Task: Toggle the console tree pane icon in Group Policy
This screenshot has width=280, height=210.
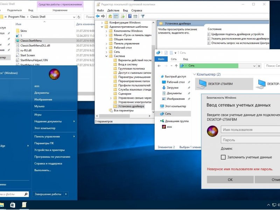Action: (116, 16)
